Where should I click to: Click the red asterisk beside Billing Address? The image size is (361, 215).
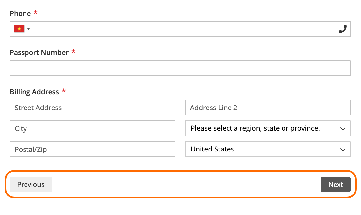tap(64, 91)
